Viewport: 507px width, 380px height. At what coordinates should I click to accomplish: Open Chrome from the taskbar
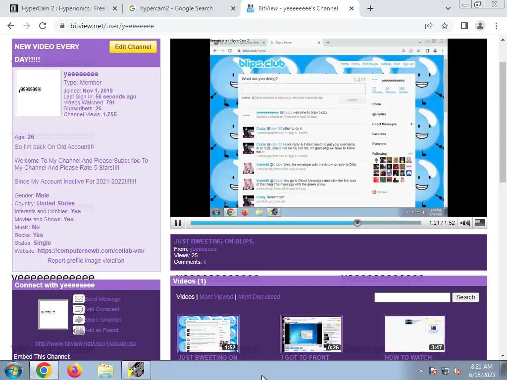coord(44,370)
